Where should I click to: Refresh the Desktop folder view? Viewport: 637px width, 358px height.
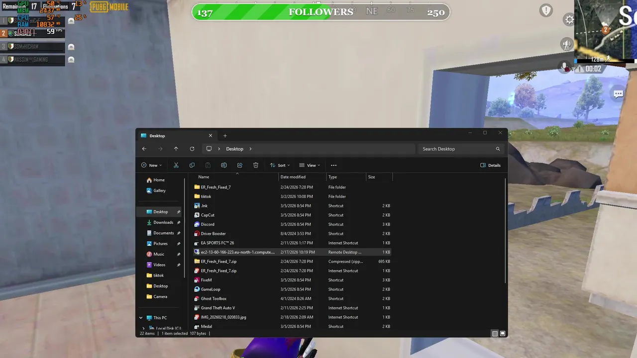tap(192, 149)
